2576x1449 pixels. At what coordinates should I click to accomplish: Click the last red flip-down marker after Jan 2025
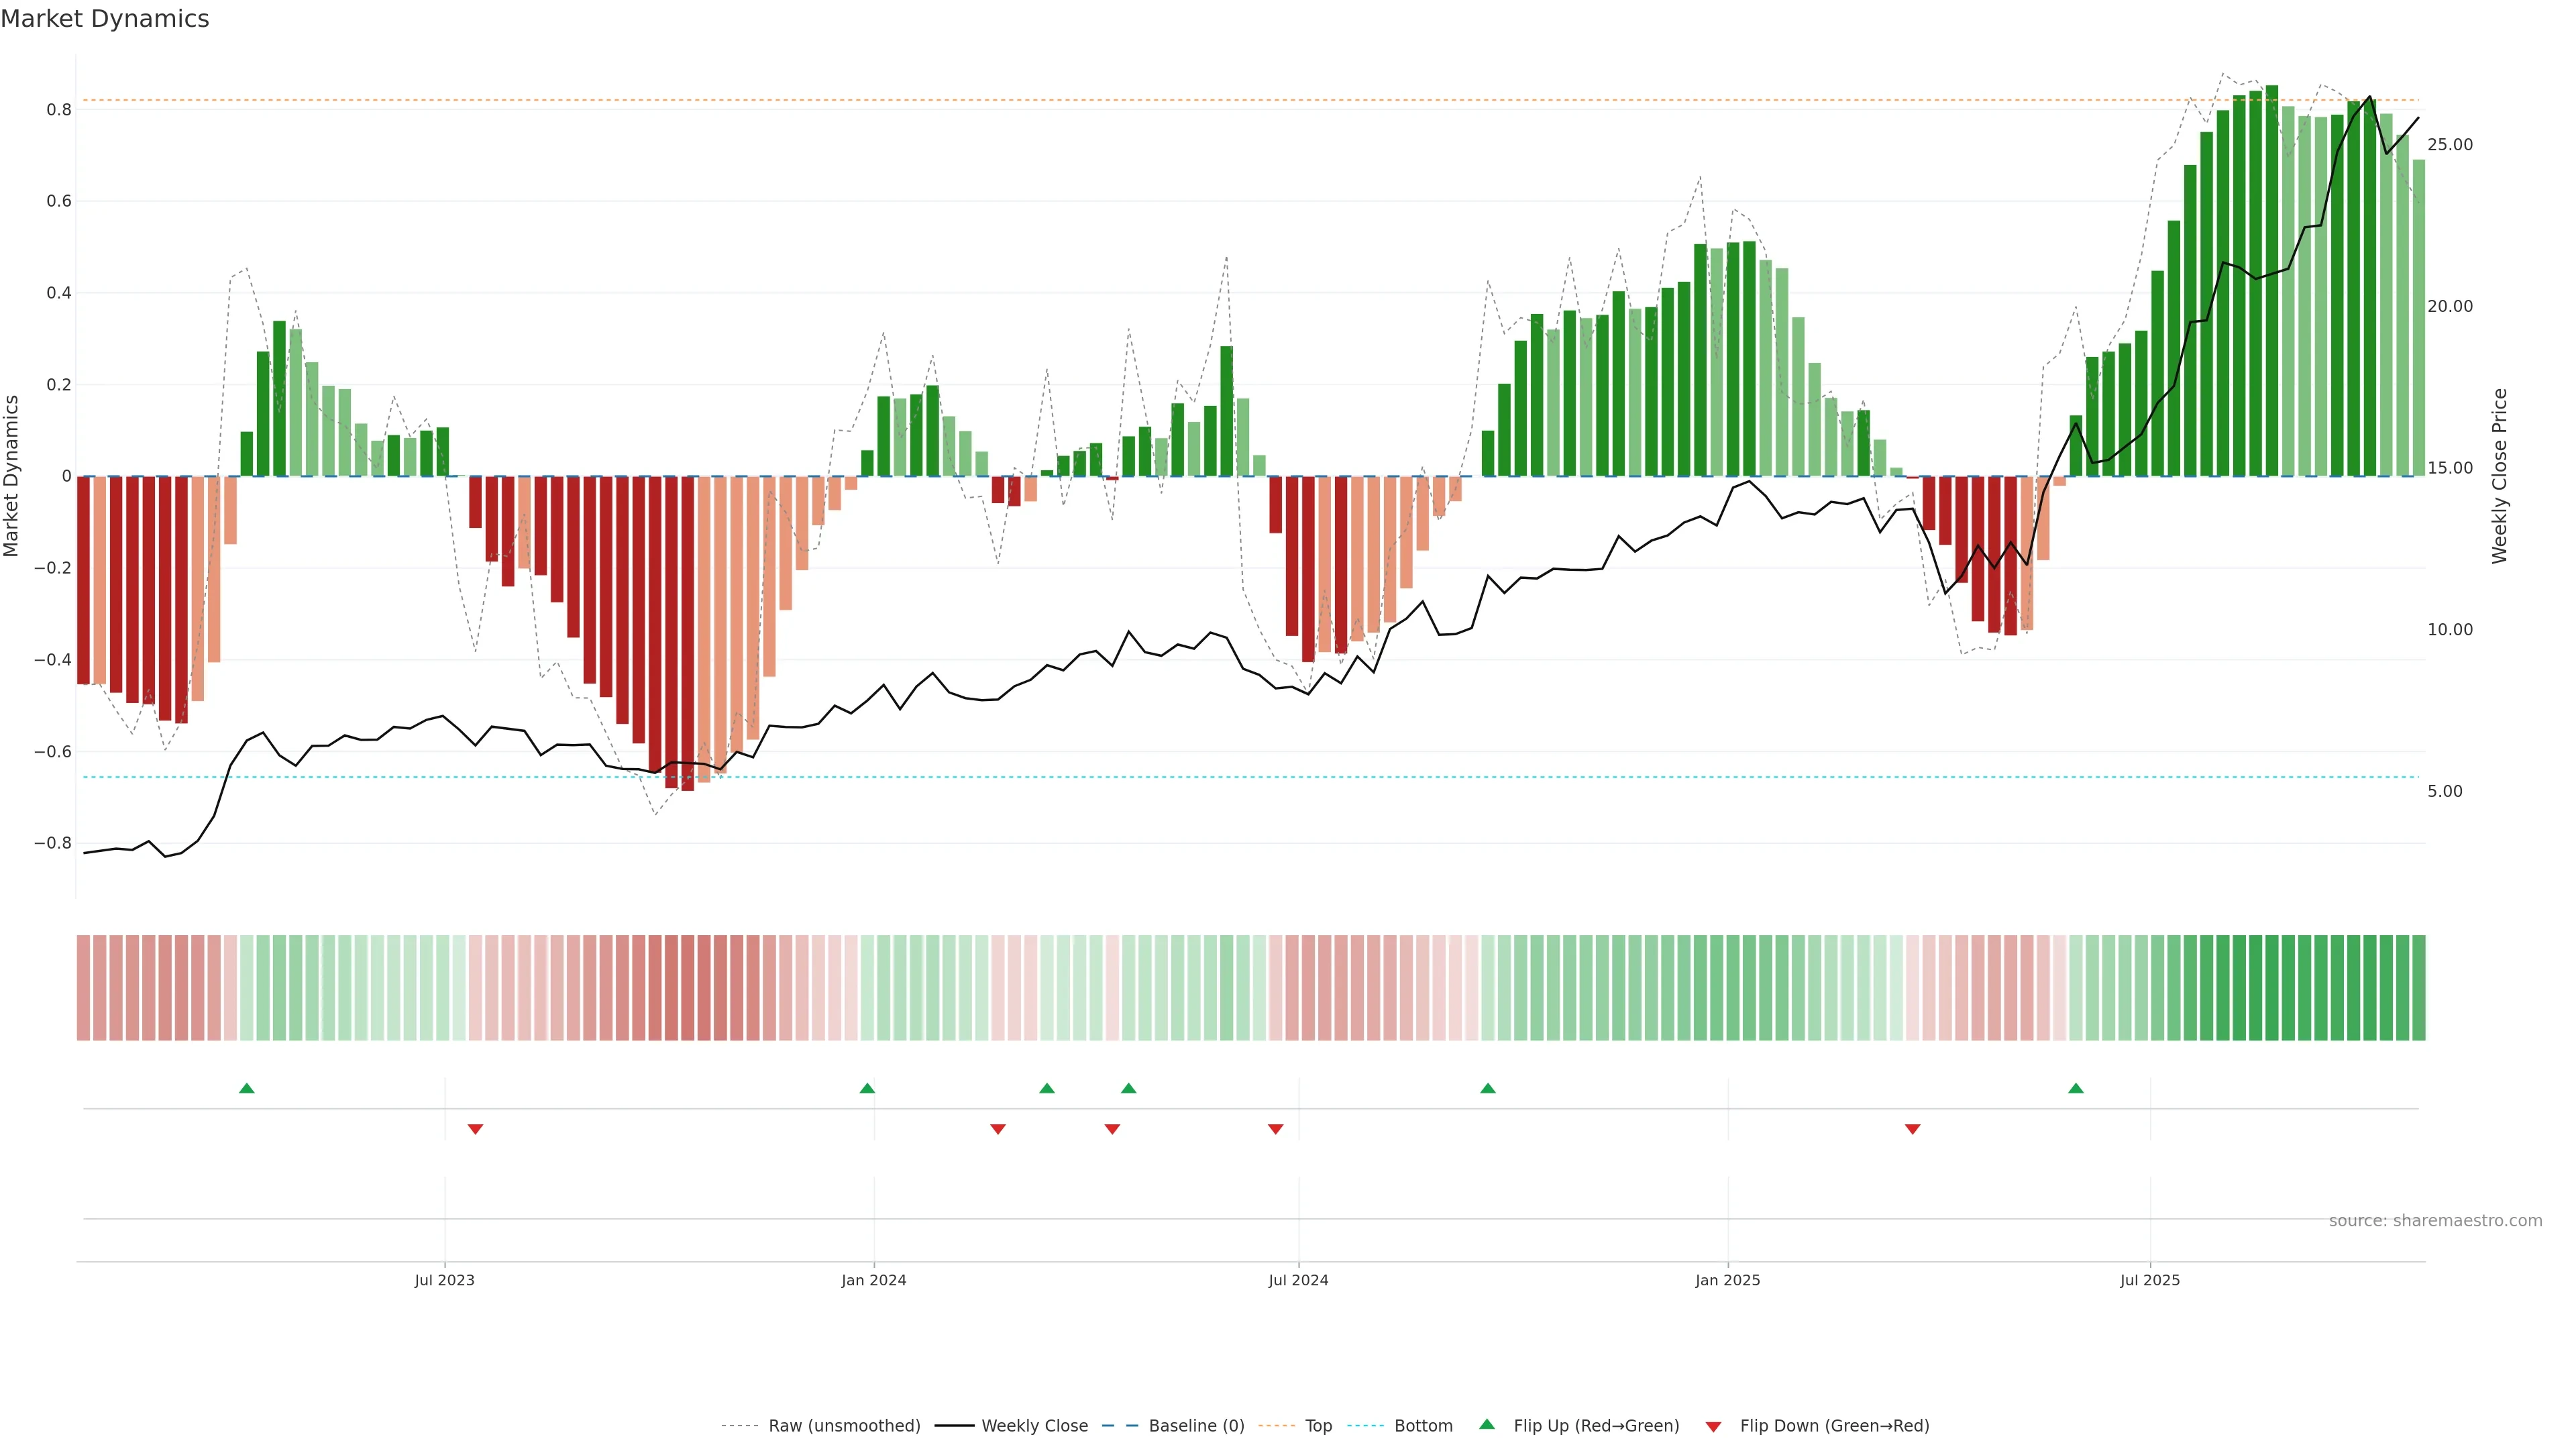1912,1129
